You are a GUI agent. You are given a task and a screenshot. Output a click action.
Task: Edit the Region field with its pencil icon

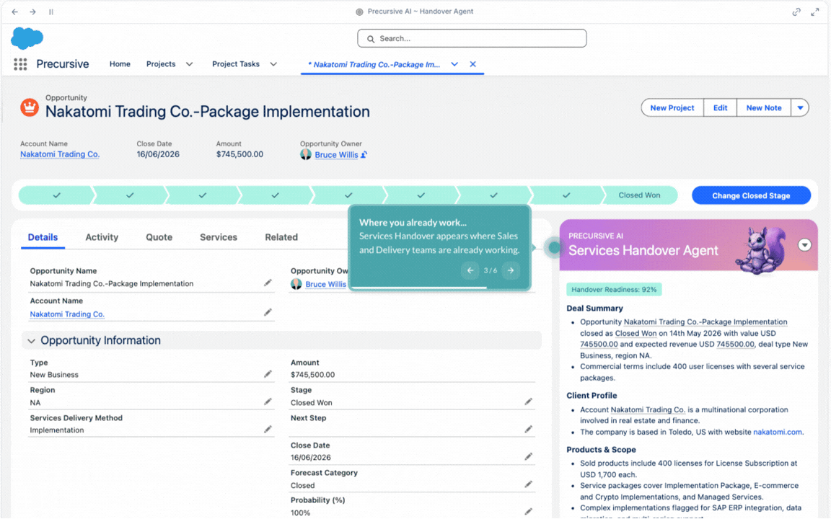tap(268, 402)
